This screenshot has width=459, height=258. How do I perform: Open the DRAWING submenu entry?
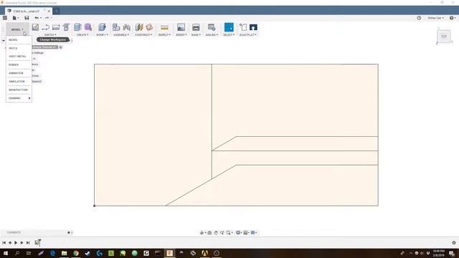pos(19,98)
